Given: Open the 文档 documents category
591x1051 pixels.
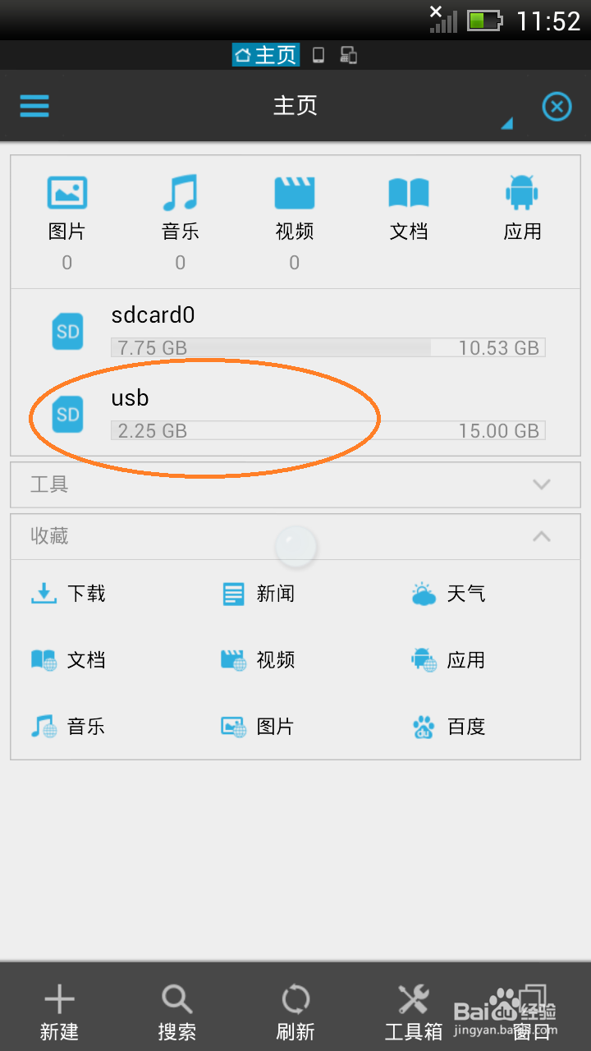Looking at the screenshot, I should point(409,210).
